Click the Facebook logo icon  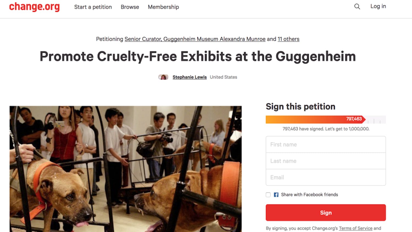[276, 195]
